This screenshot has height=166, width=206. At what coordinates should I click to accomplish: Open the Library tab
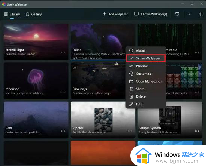[12, 14]
